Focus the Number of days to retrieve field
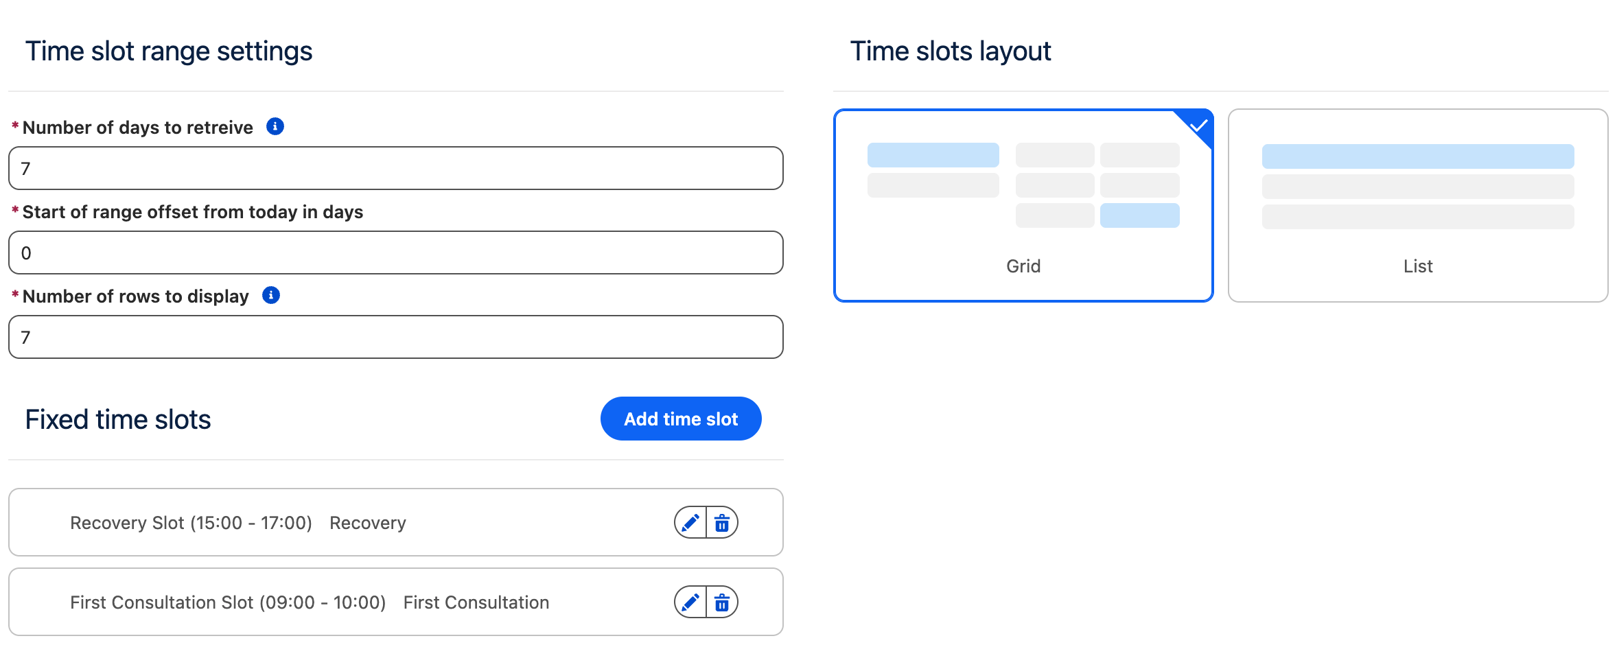 pyautogui.click(x=395, y=168)
